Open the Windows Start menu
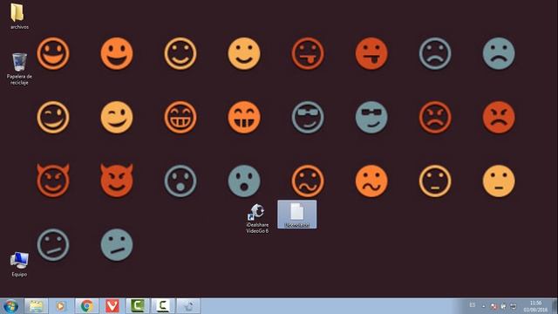 click(10, 306)
